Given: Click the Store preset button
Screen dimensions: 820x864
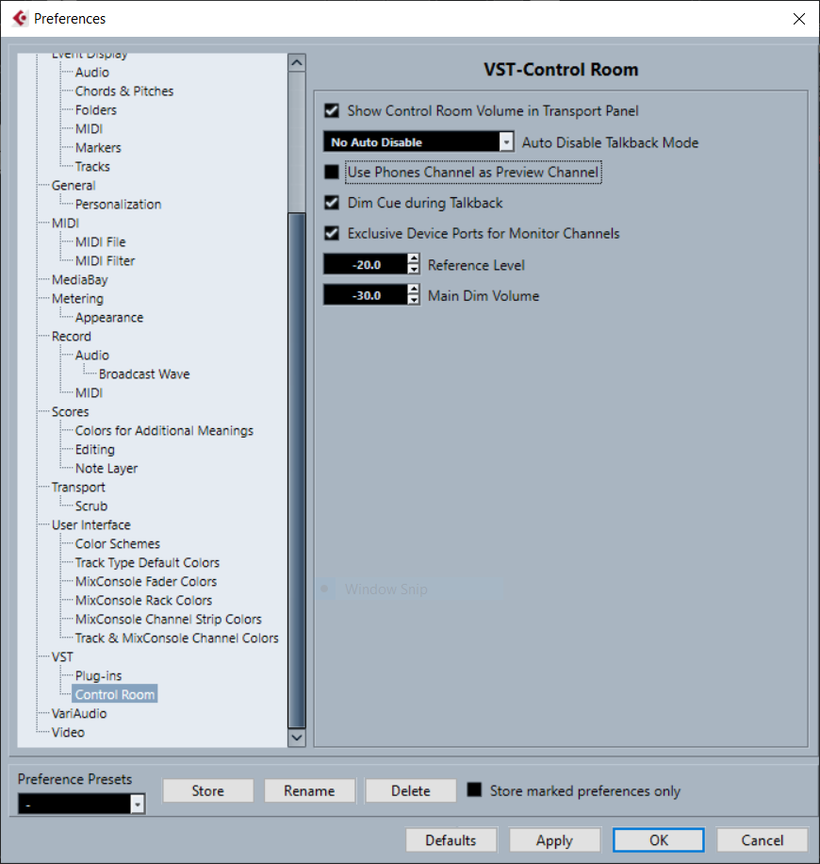Looking at the screenshot, I should point(207,790).
